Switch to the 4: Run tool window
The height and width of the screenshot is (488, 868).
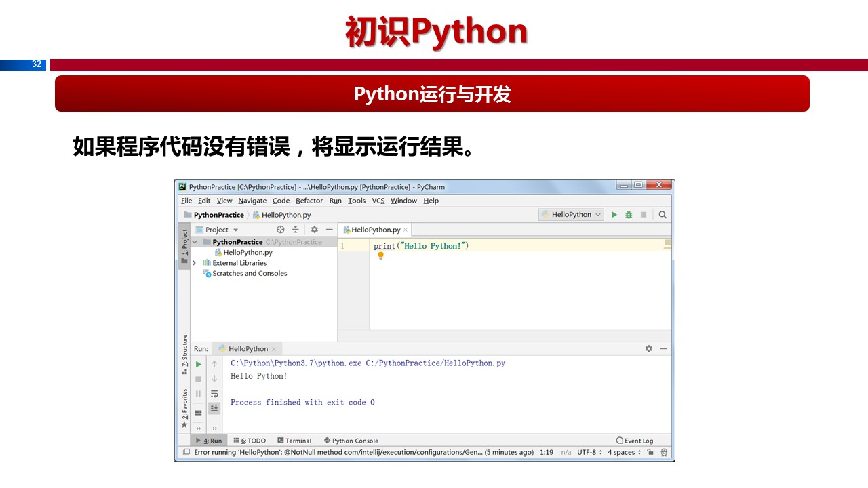[x=209, y=441]
